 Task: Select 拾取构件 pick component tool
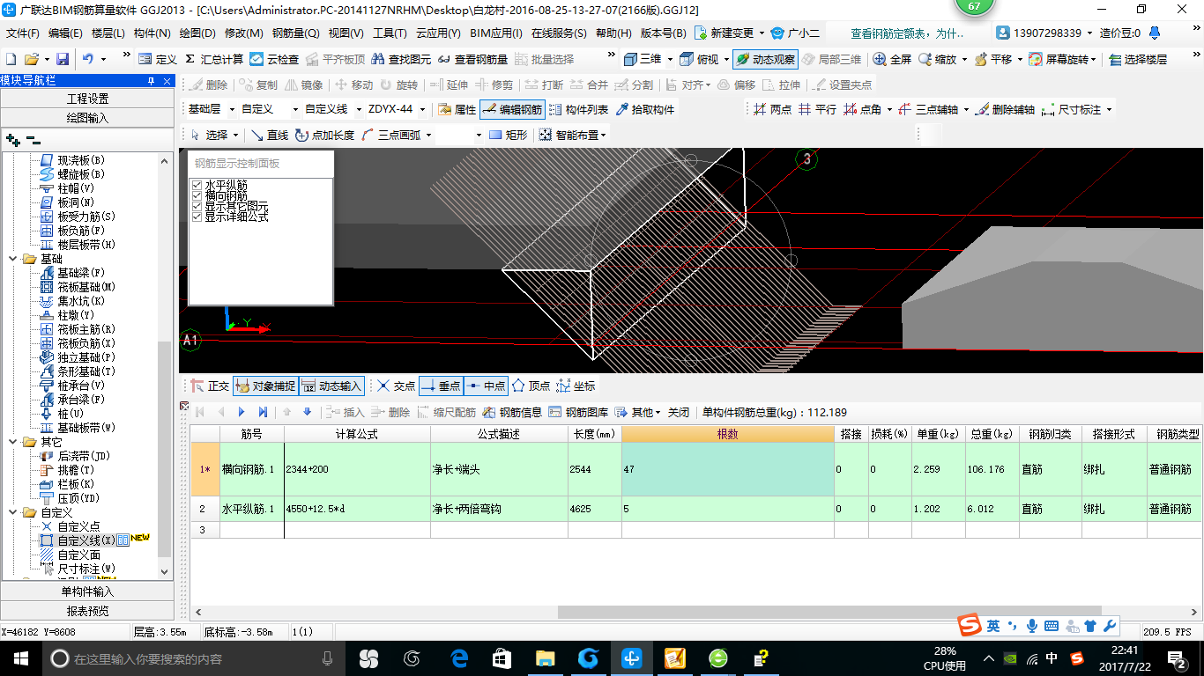(645, 110)
